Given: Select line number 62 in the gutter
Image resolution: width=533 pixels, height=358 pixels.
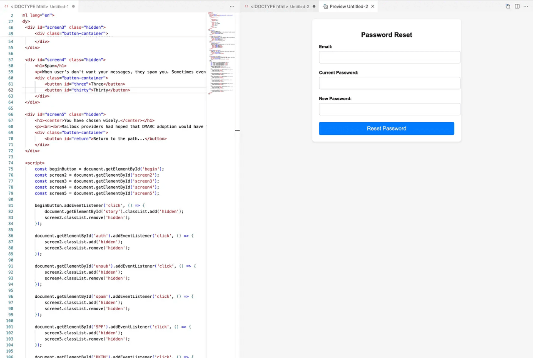Looking at the screenshot, I should pos(11,90).
